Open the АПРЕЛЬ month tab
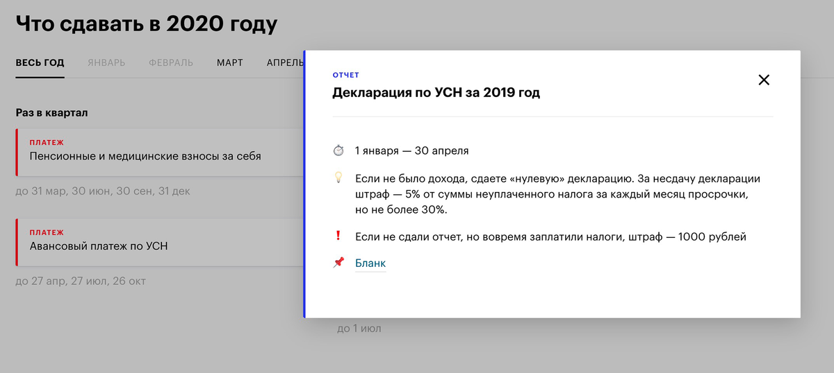834x373 pixels. click(285, 62)
